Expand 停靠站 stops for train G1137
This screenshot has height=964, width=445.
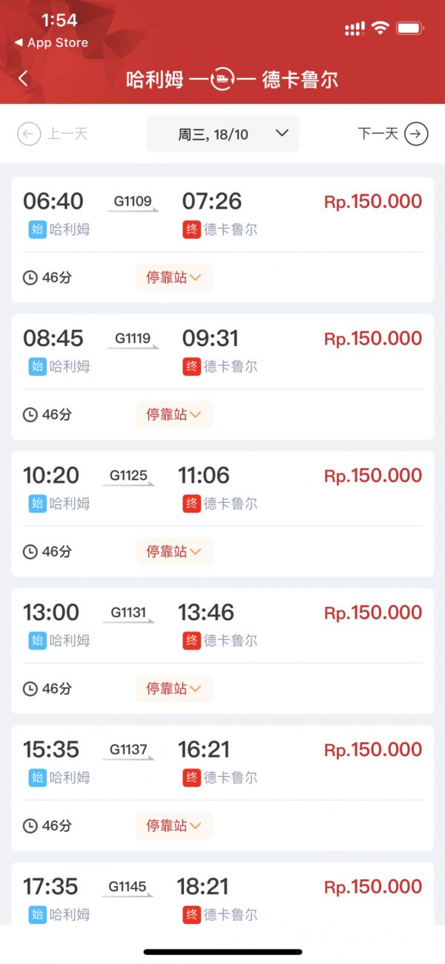[x=174, y=826]
